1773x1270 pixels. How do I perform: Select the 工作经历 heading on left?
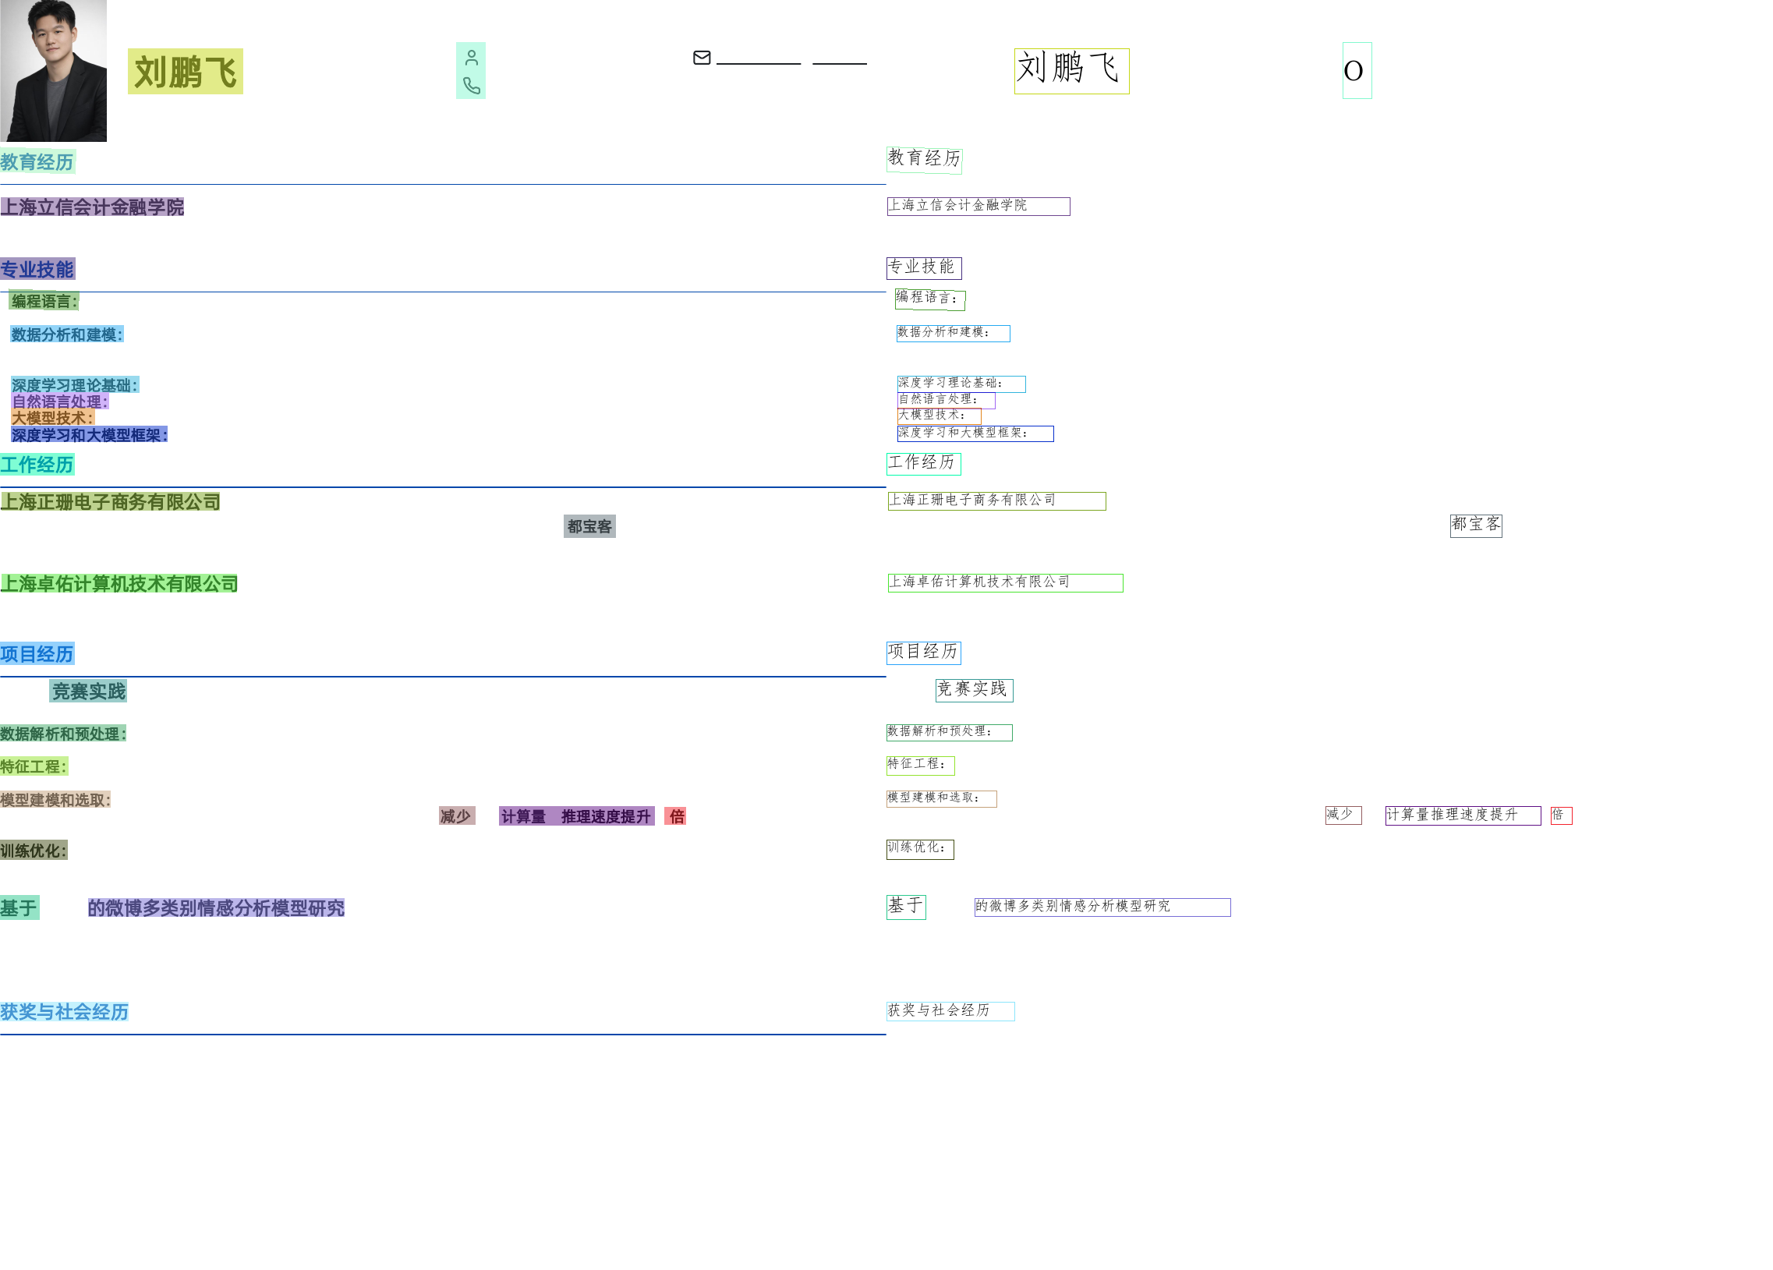pos(37,465)
